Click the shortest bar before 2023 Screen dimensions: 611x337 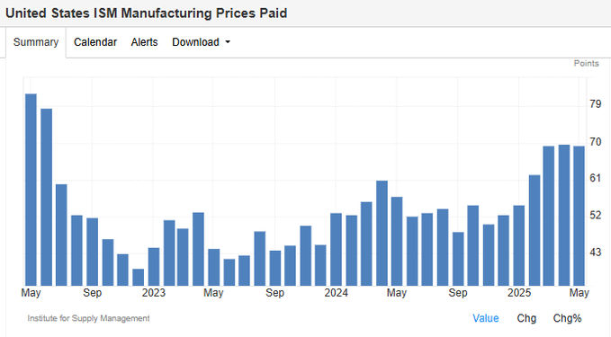[138, 278]
